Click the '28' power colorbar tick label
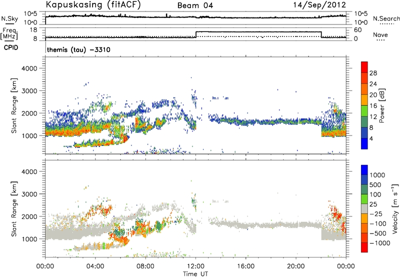The height and width of the screenshot is (277, 400). coord(373,73)
